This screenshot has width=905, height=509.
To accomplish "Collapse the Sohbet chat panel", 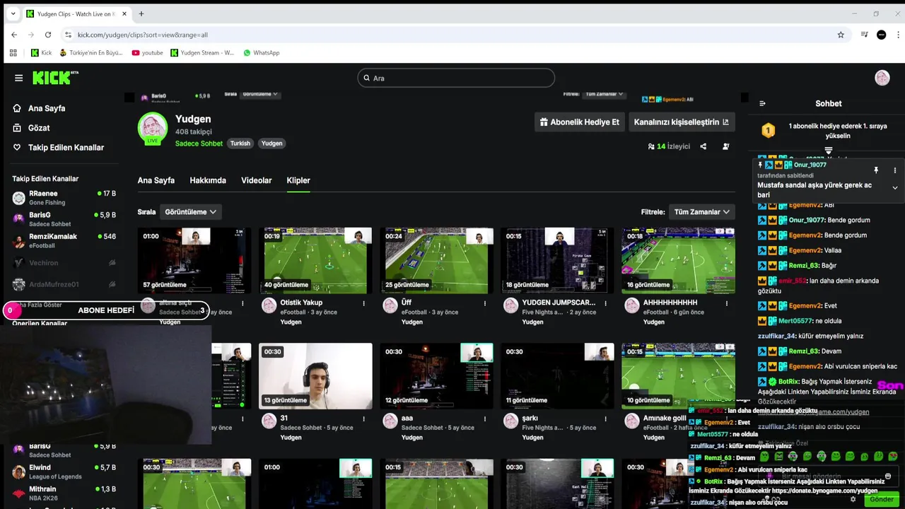I will coord(762,103).
